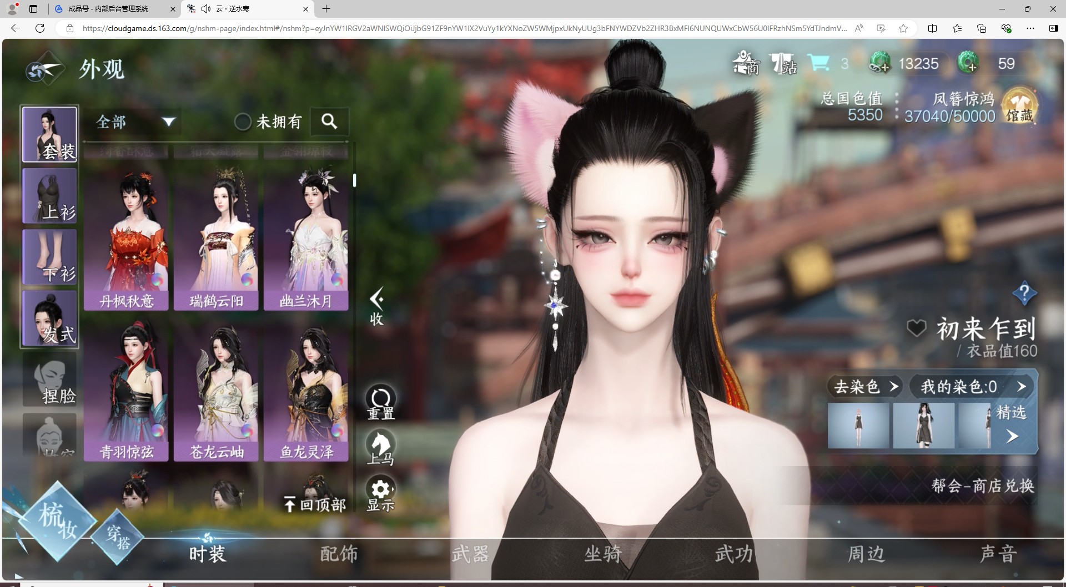1066x587 pixels.
Task: Select the 青羽惊弦 outfit card
Action: [126, 389]
